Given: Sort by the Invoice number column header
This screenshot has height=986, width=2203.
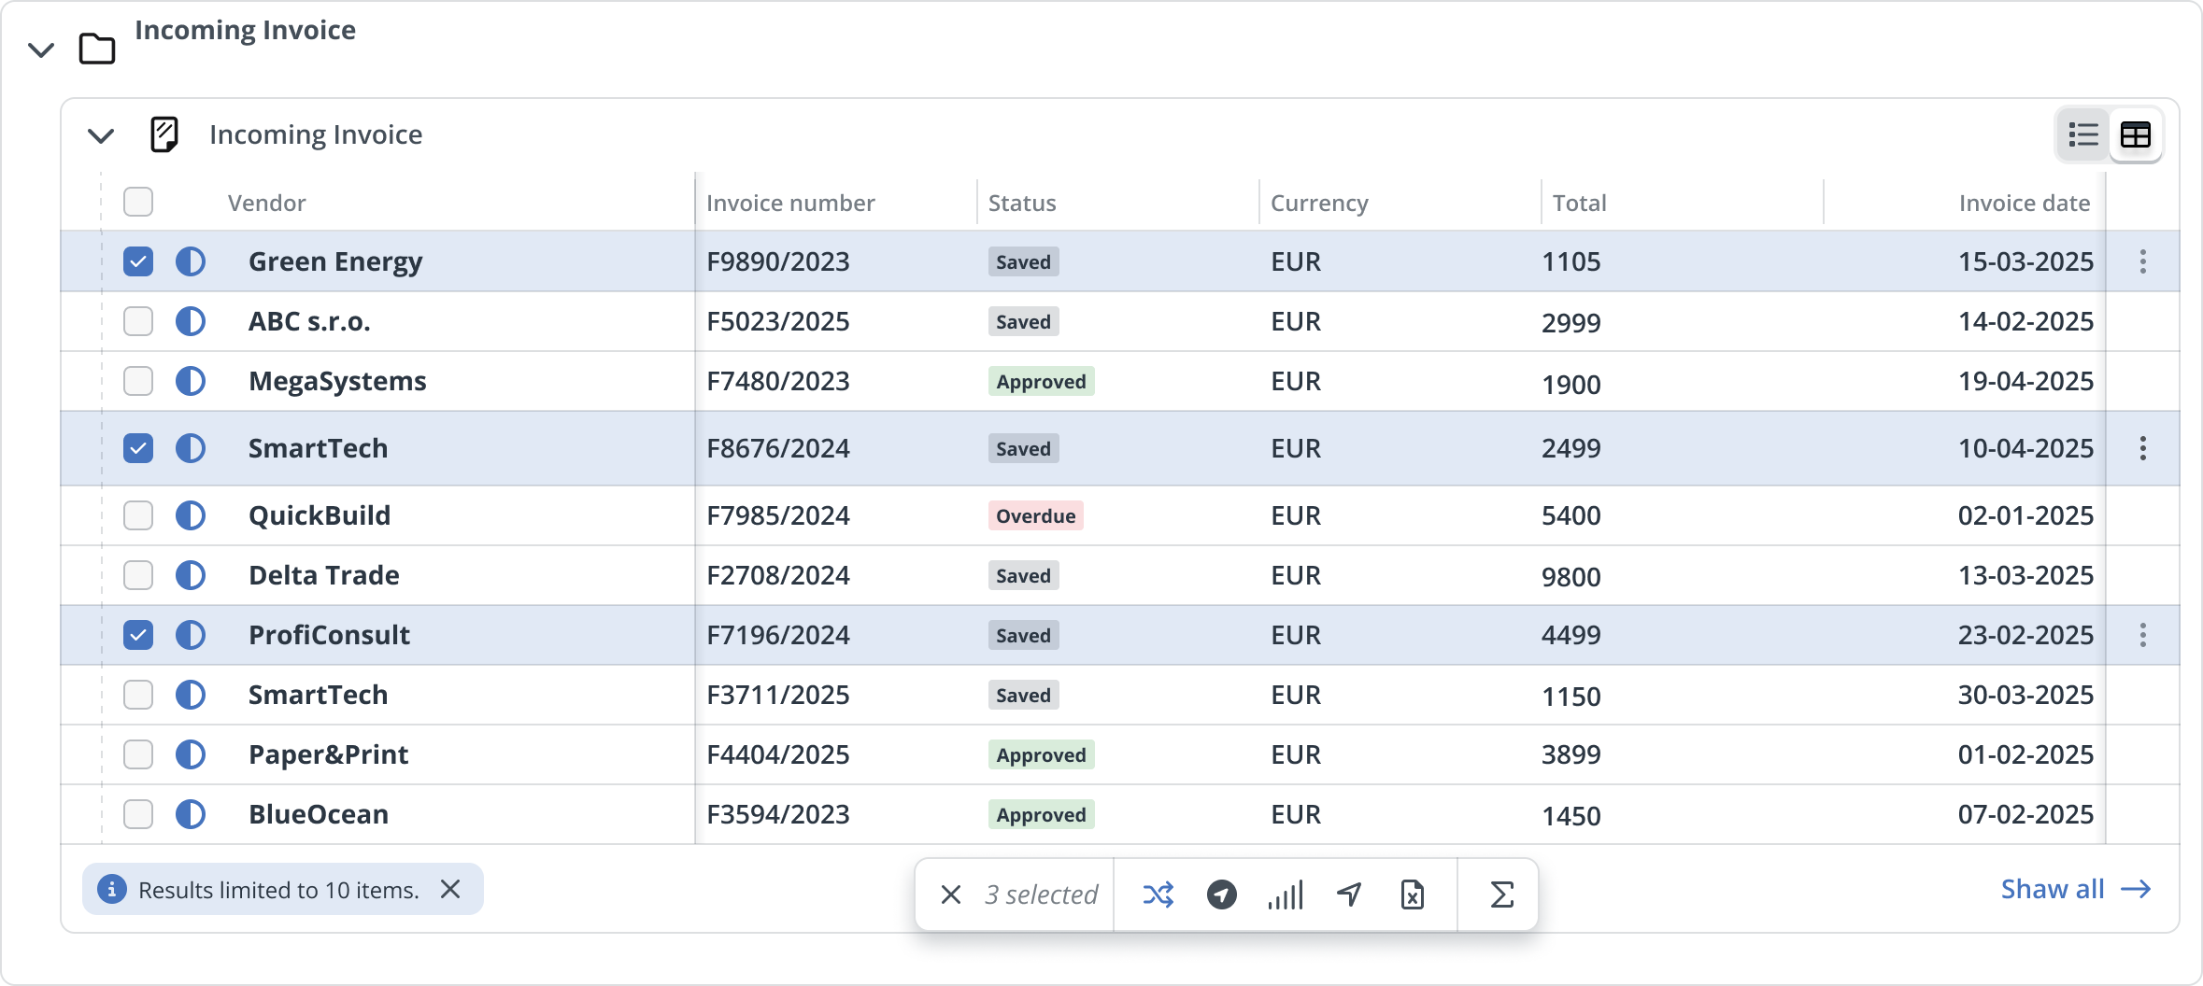Looking at the screenshot, I should (x=790, y=203).
